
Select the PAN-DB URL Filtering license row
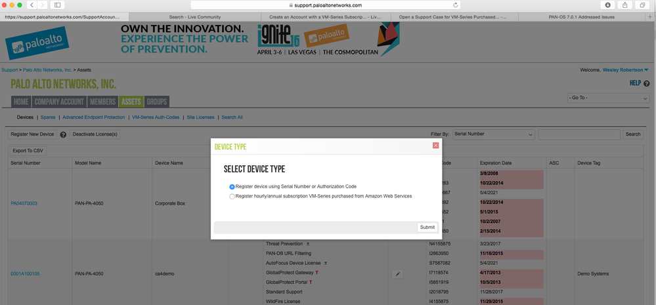tap(289, 254)
